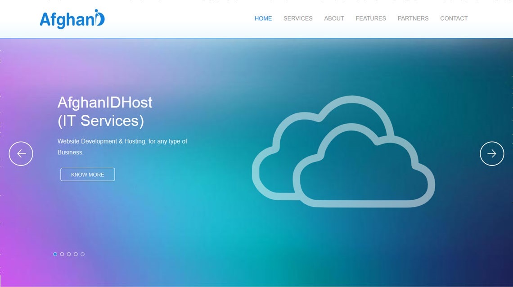Screen dimensions: 513x287
Task: Go to previous slide arrow
Action: click(x=21, y=154)
